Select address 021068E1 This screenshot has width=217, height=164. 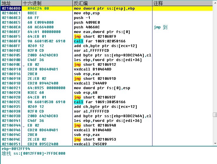(x=11, y=13)
